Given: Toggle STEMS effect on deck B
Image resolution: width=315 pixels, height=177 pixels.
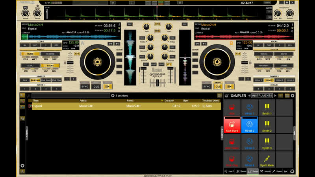Looking at the screenshot, I should [x=283, y=66].
